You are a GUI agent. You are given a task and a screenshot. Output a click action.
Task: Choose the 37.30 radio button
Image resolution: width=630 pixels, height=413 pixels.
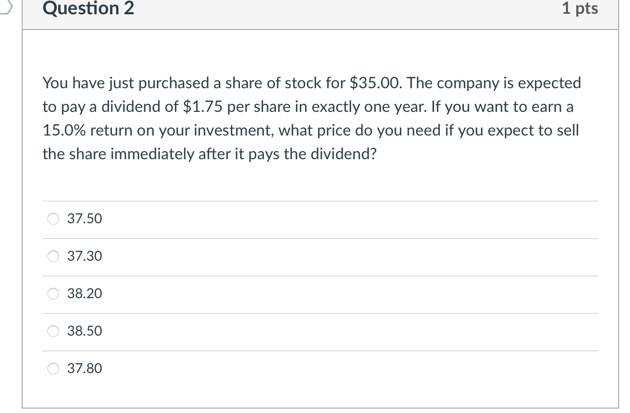pos(53,256)
